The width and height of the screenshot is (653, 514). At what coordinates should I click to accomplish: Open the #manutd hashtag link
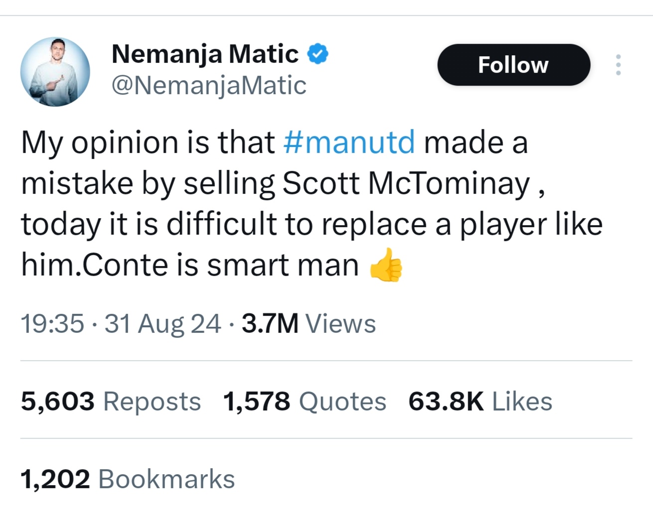[x=349, y=142]
